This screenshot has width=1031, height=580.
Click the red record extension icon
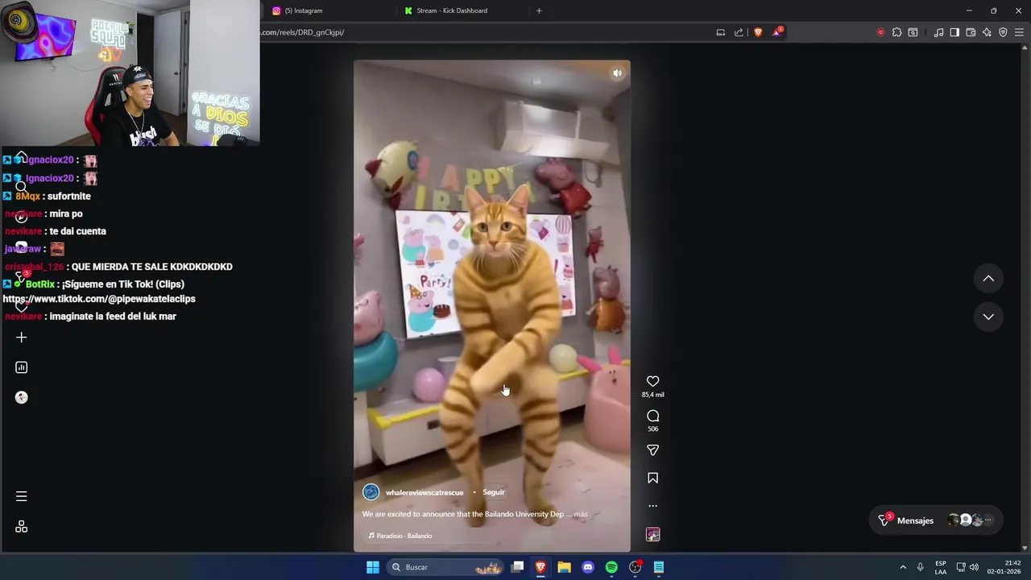pos(880,32)
